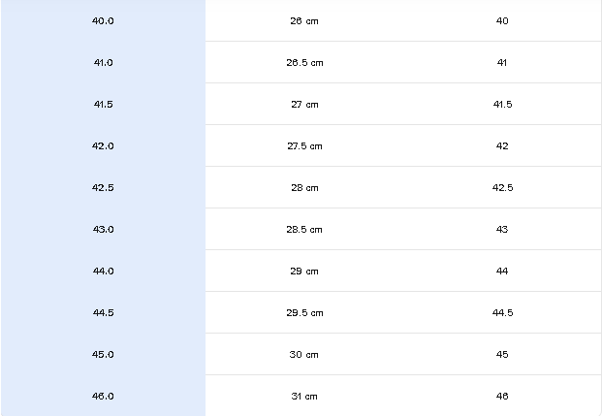
Task: Click the 26.5 cm length cell
Action: point(304,62)
